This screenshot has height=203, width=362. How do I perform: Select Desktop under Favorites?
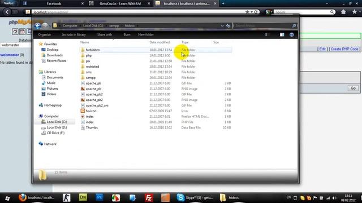pos(53,50)
